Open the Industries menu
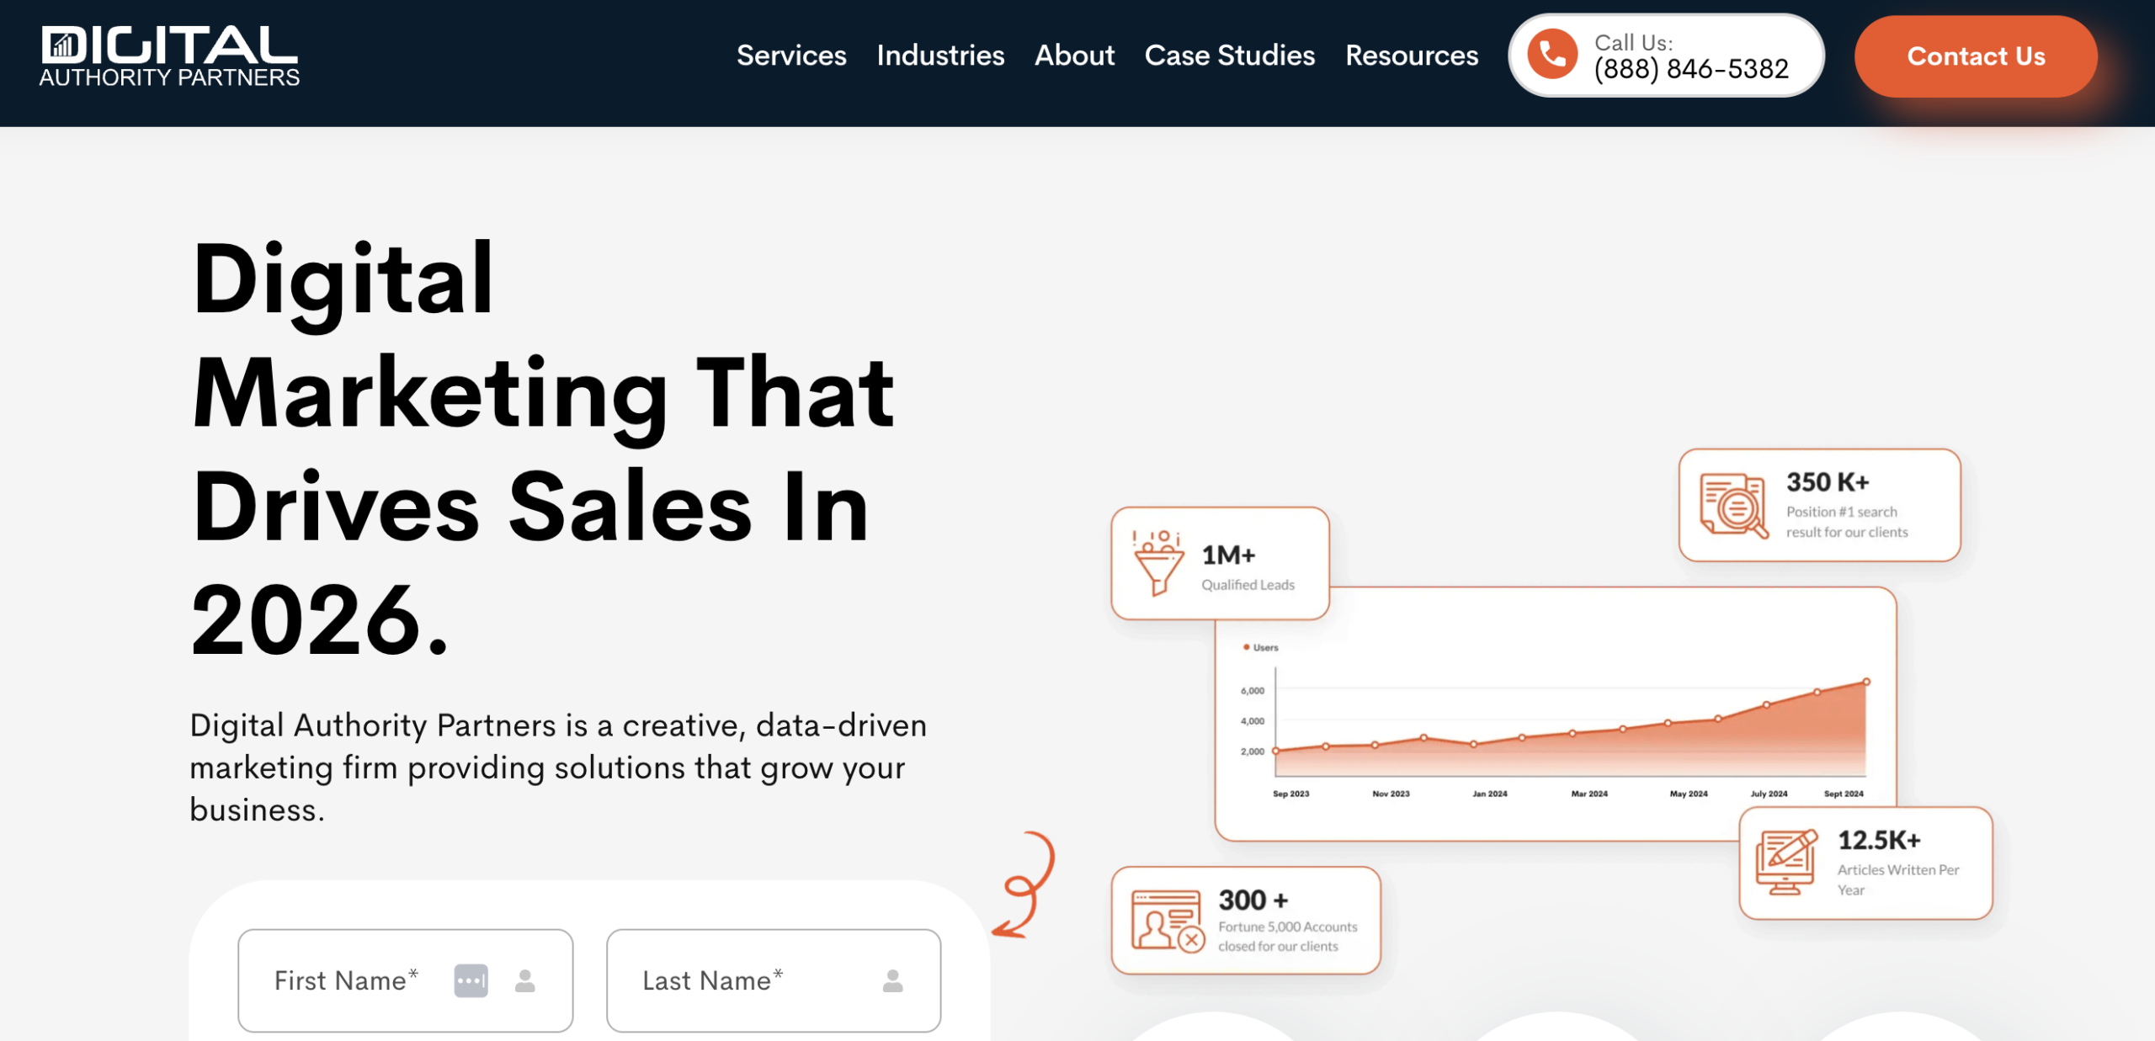2155x1041 pixels. (x=939, y=56)
